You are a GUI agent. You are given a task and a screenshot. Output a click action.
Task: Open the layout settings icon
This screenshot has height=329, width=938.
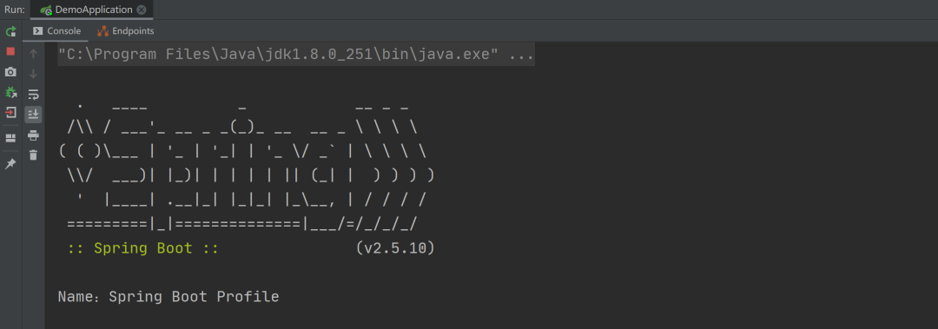[x=10, y=138]
